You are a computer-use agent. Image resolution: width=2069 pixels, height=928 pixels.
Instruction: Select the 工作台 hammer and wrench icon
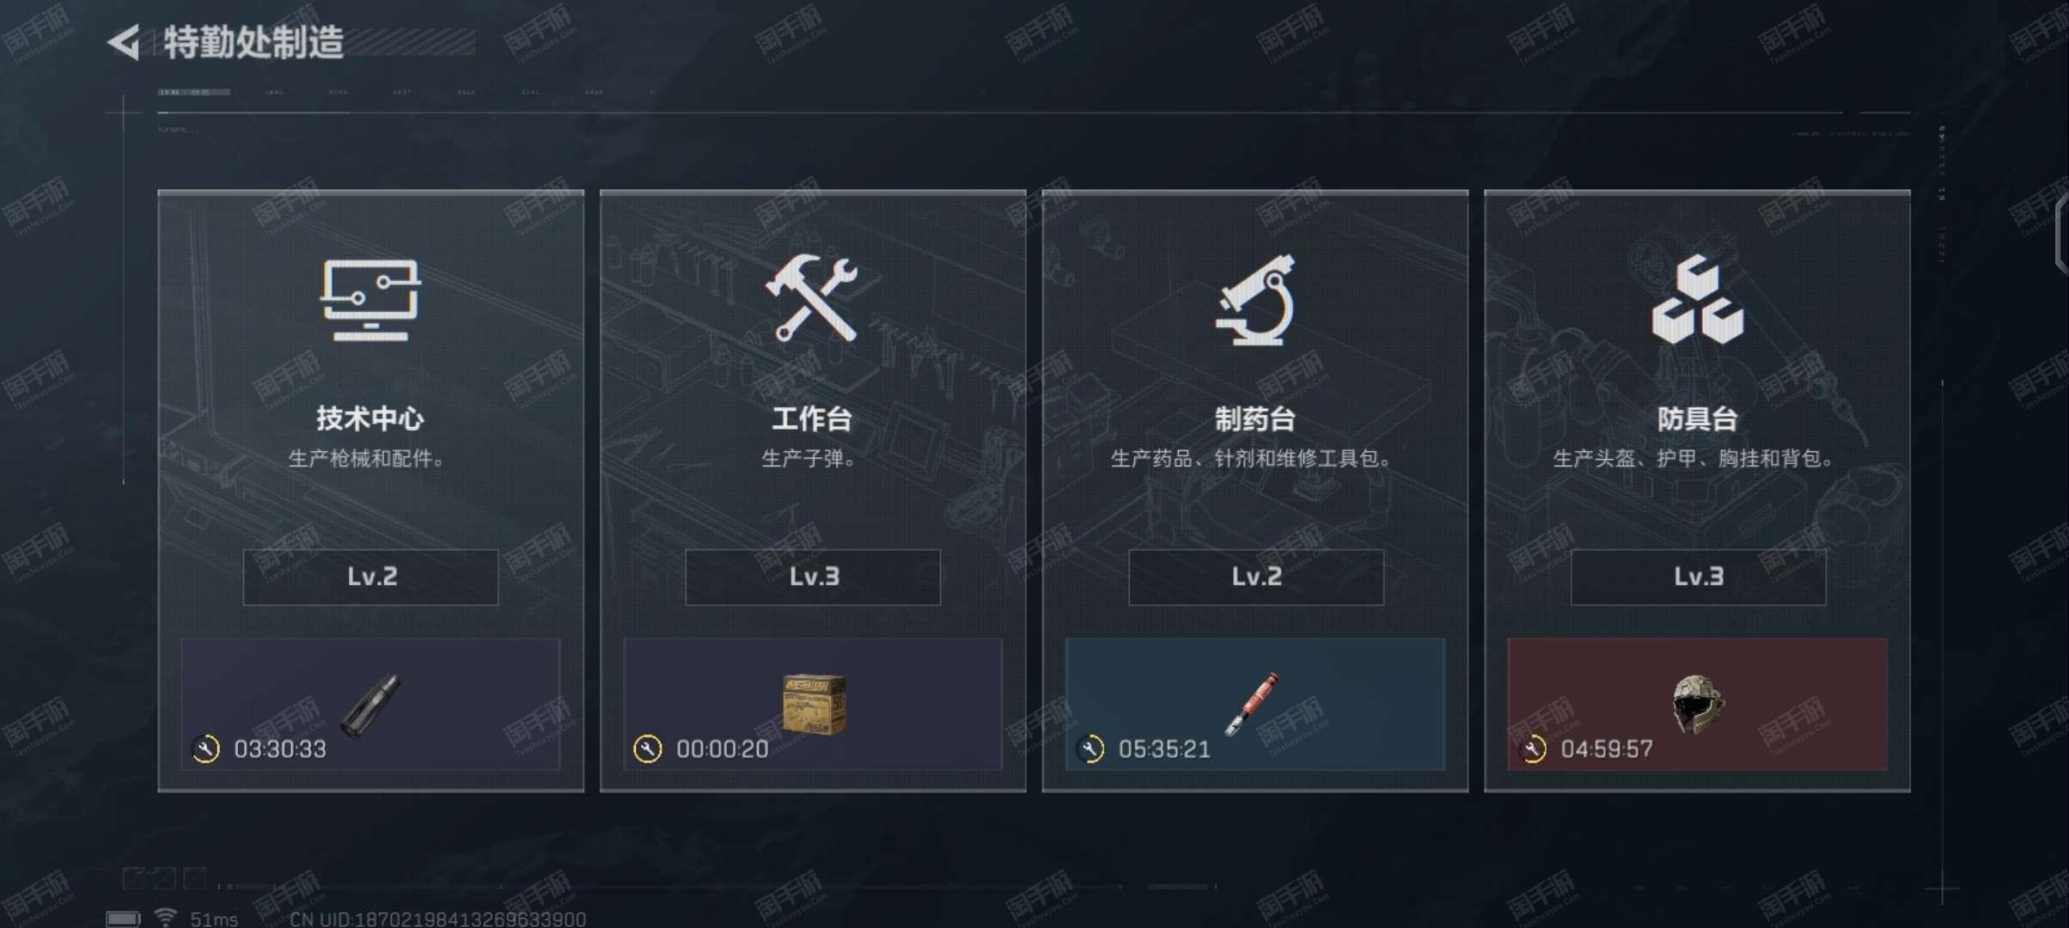(812, 298)
